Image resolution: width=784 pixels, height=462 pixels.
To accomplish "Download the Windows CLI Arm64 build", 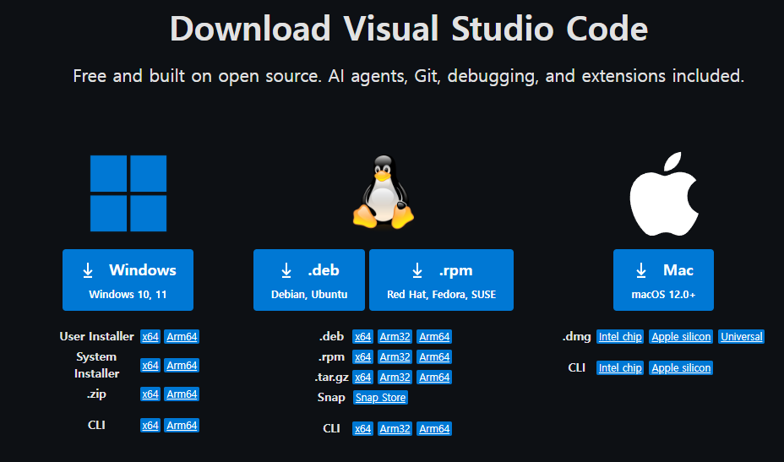I will point(182,425).
